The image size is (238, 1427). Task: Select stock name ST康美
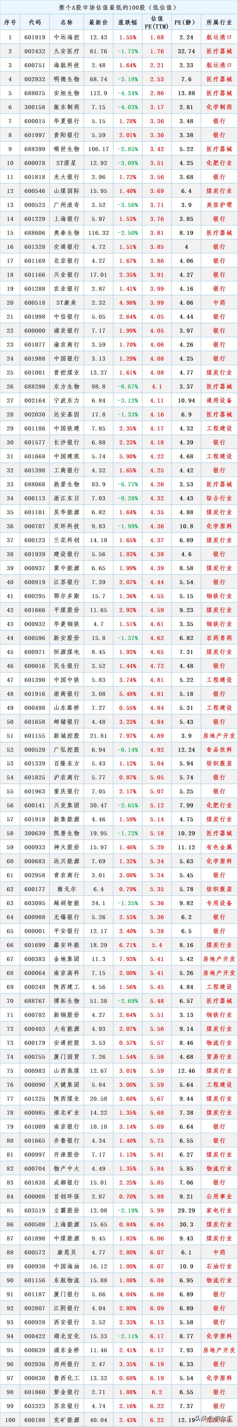point(66,302)
